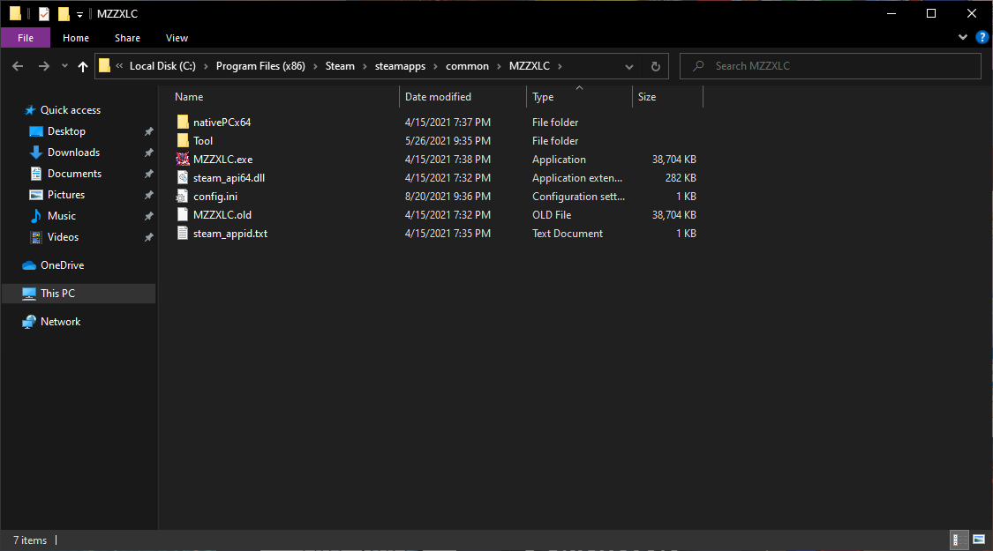
Task: Click Steam in the address path
Action: point(340,66)
